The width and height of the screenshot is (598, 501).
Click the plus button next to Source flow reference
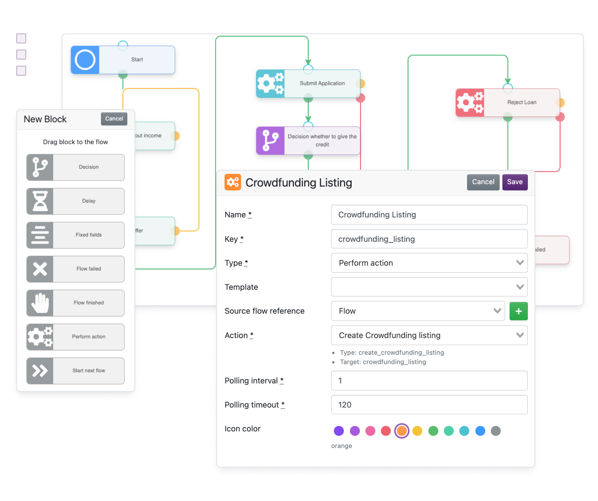[x=519, y=311]
